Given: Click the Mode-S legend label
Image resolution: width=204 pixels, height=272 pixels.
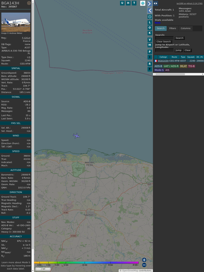Looking at the screenshot, I should [159, 70].
